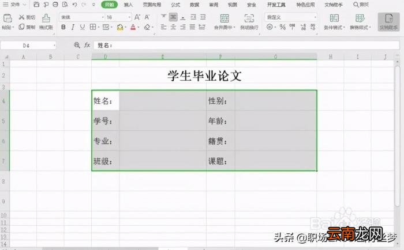Apply percent style with the % icon
This screenshot has width=404, height=250.
point(283,26)
